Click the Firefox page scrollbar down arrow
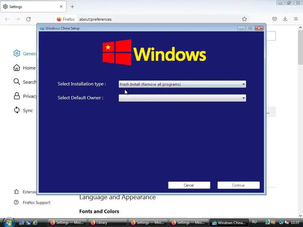 click(301, 216)
